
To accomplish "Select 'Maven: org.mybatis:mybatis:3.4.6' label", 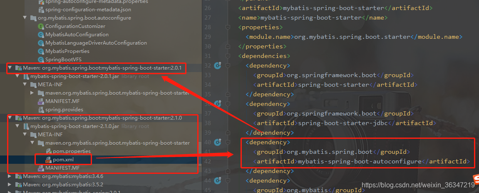I will point(63,176).
